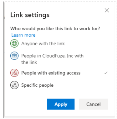Click the gray add-people icon
The width and height of the screenshot is (117, 119).
pyautogui.click(x=14, y=85)
